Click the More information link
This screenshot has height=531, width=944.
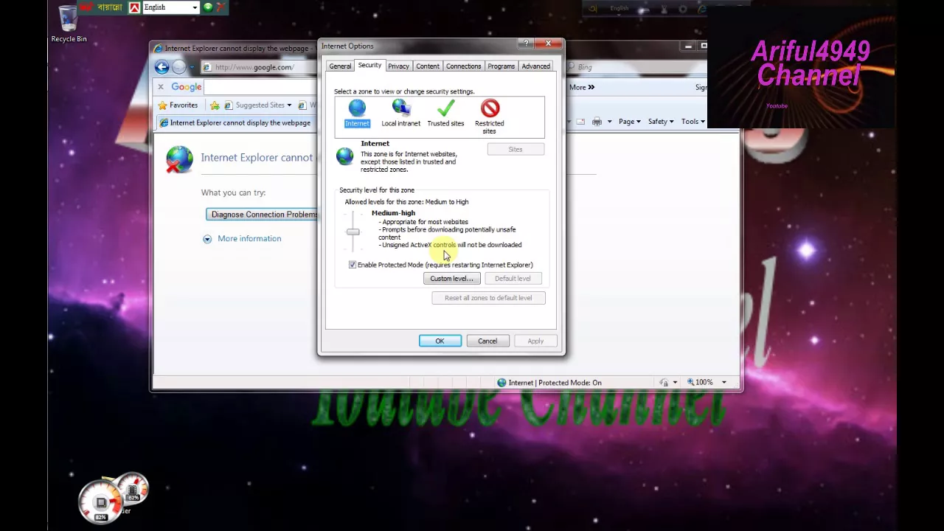tap(249, 239)
